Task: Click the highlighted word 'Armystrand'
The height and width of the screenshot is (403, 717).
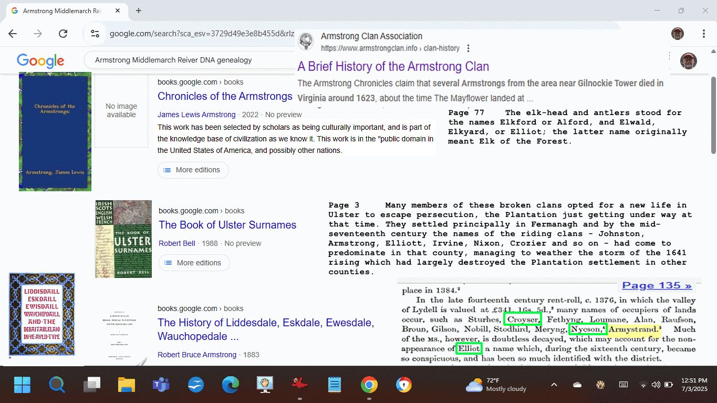Action: 633,329
